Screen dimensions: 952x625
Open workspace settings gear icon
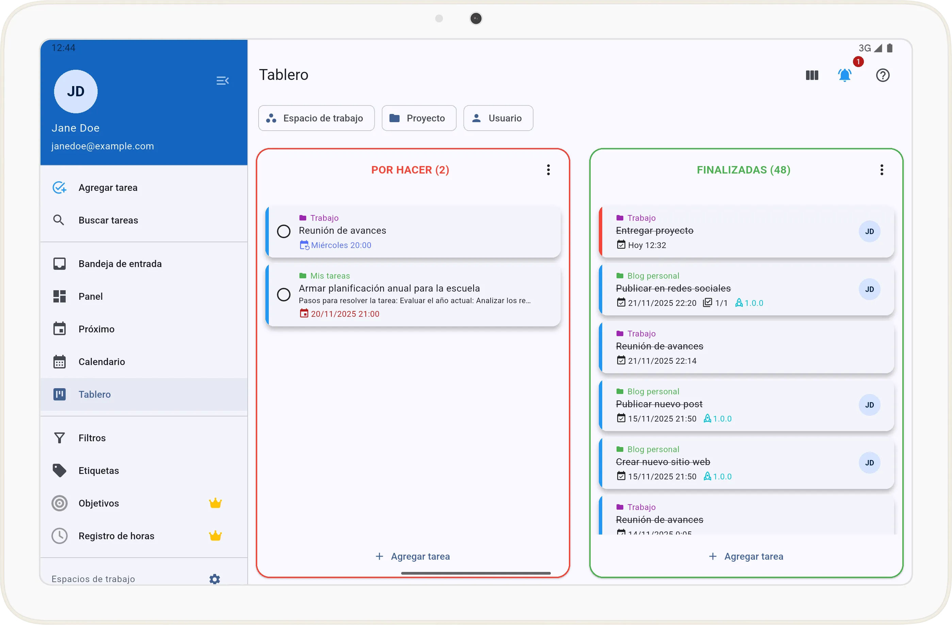pos(215,579)
